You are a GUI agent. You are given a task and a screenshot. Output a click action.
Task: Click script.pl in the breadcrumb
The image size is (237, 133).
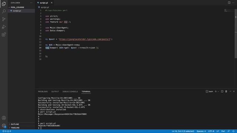[45, 7]
